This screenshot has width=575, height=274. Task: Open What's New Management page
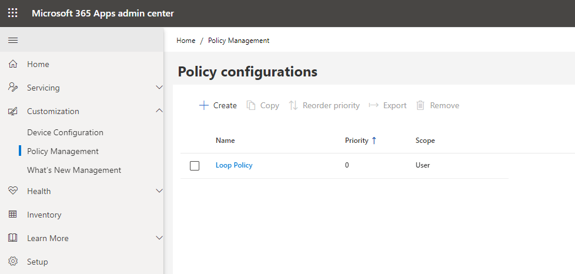(x=74, y=170)
